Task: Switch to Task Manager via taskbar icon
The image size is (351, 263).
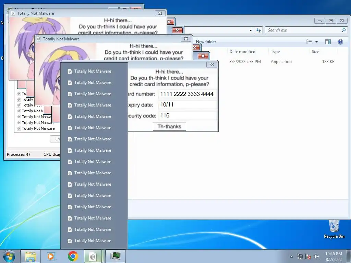Action: 115,256
